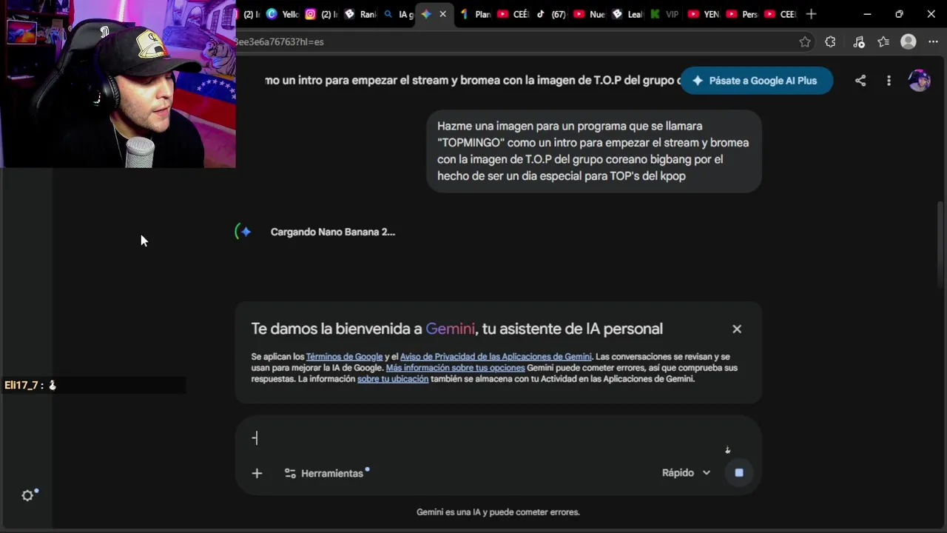The image size is (947, 533).
Task: Open a new browser tab
Action: pyautogui.click(x=811, y=14)
